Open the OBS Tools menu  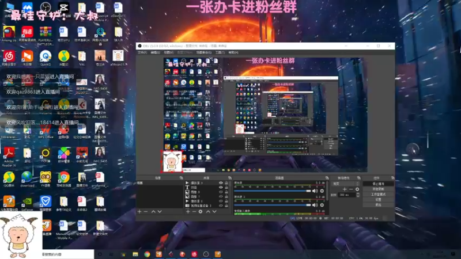[220, 52]
